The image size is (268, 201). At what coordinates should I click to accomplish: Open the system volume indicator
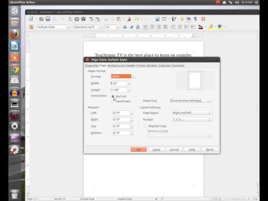click(237, 2)
